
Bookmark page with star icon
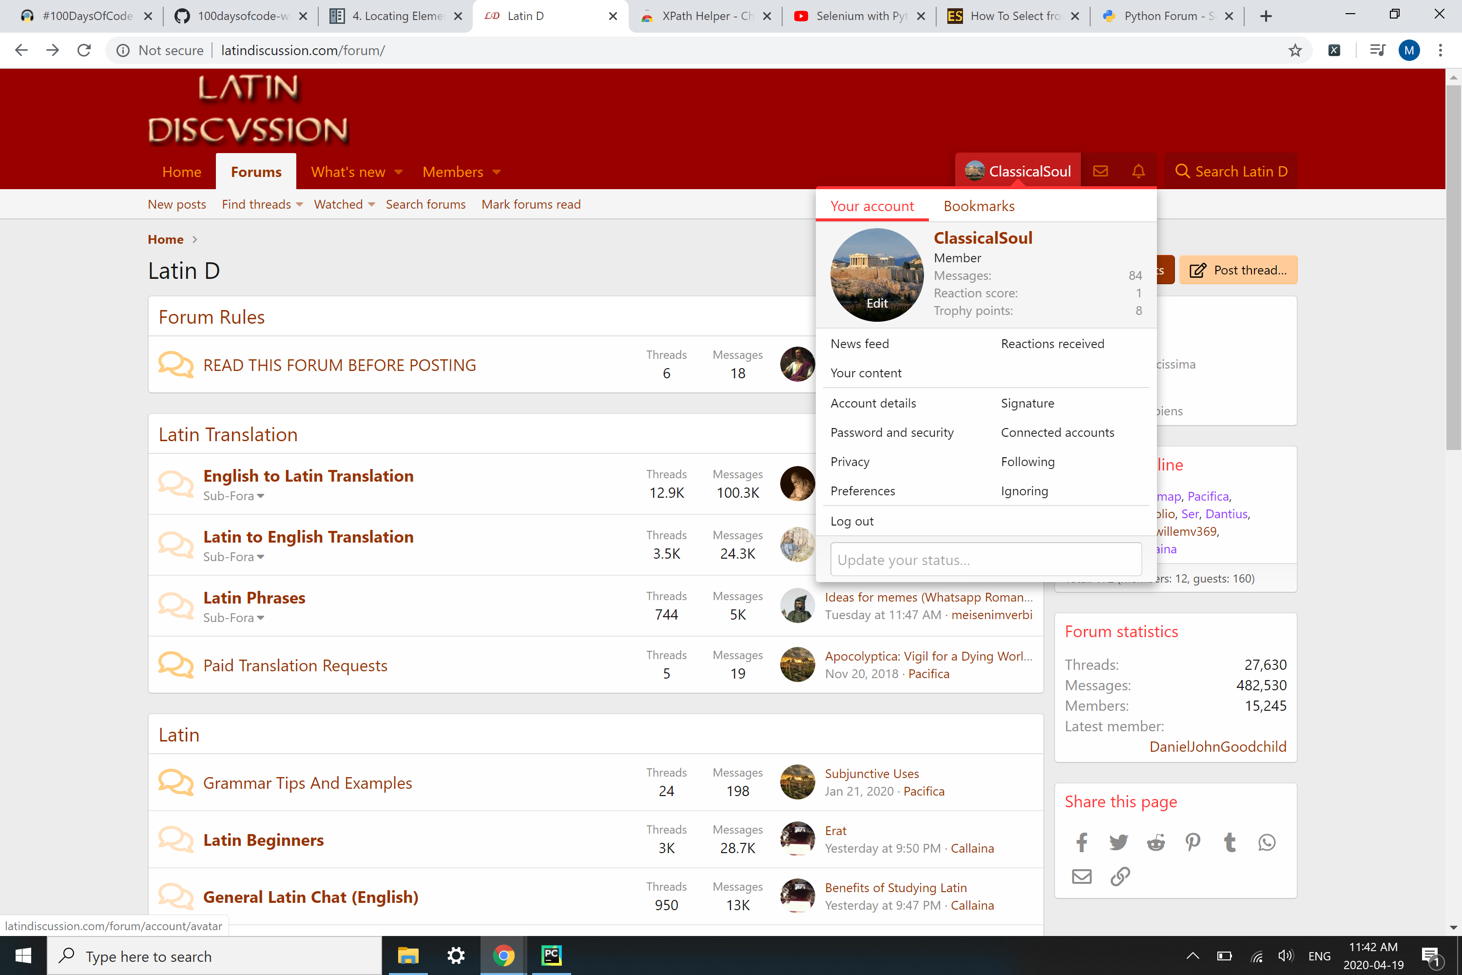tap(1295, 50)
